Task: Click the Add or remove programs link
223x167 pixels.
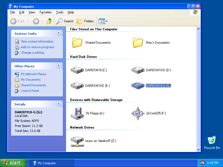Action: (x=38, y=47)
